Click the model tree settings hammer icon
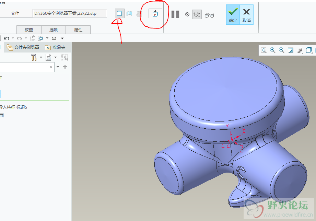 click(34, 57)
